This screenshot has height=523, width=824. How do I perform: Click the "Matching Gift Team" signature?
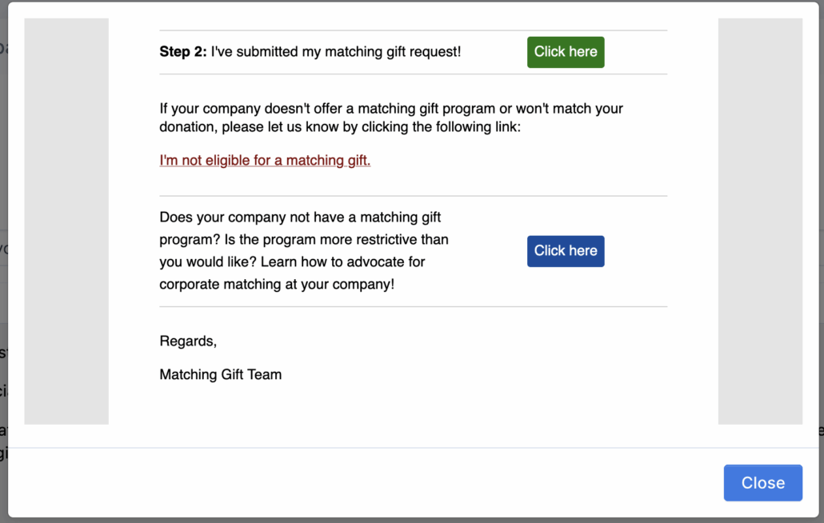click(221, 374)
